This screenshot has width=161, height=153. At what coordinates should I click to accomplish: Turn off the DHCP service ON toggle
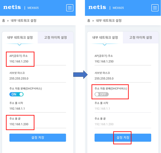(x=16, y=94)
